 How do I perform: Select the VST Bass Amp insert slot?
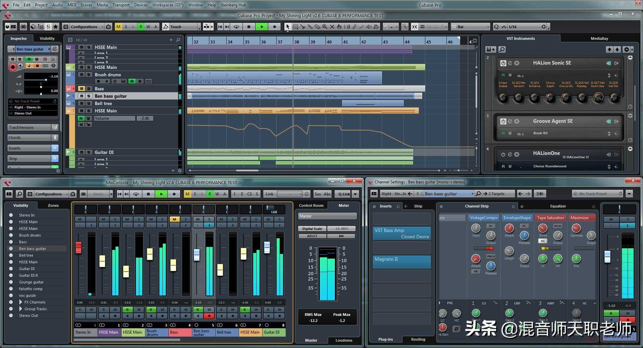(x=402, y=233)
